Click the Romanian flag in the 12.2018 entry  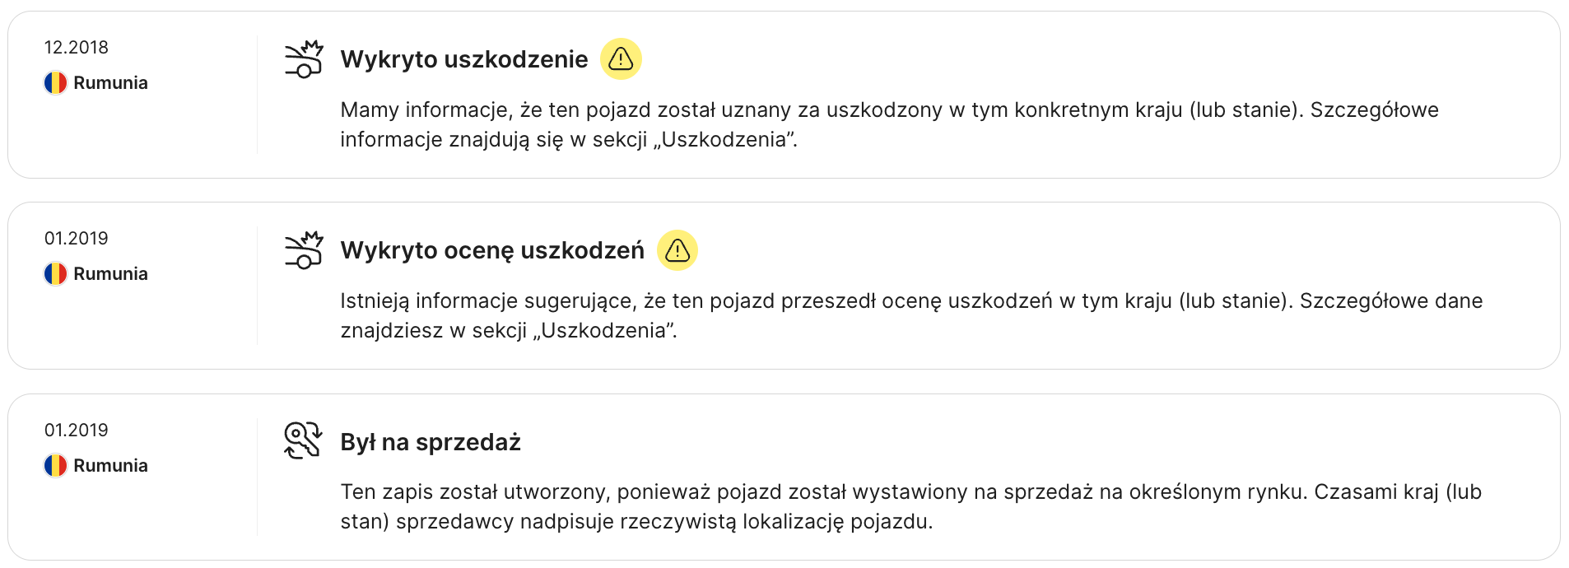pyautogui.click(x=55, y=83)
